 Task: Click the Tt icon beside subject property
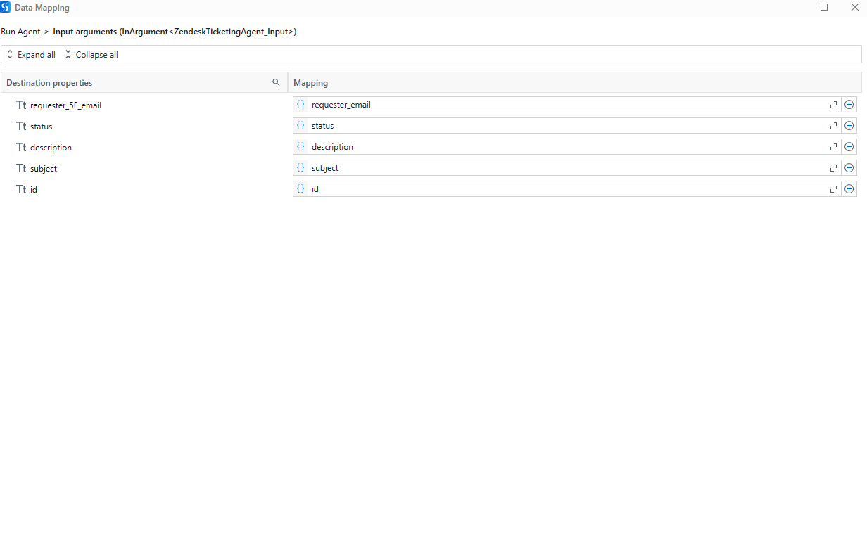click(21, 169)
